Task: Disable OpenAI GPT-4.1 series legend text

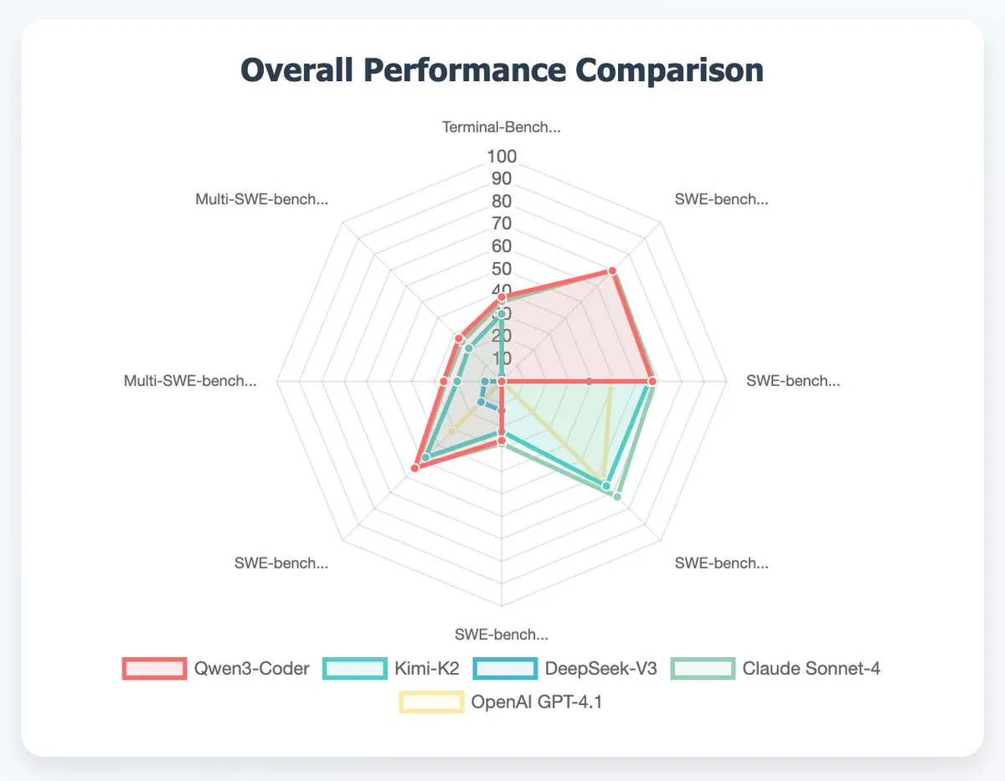Action: pos(537,701)
